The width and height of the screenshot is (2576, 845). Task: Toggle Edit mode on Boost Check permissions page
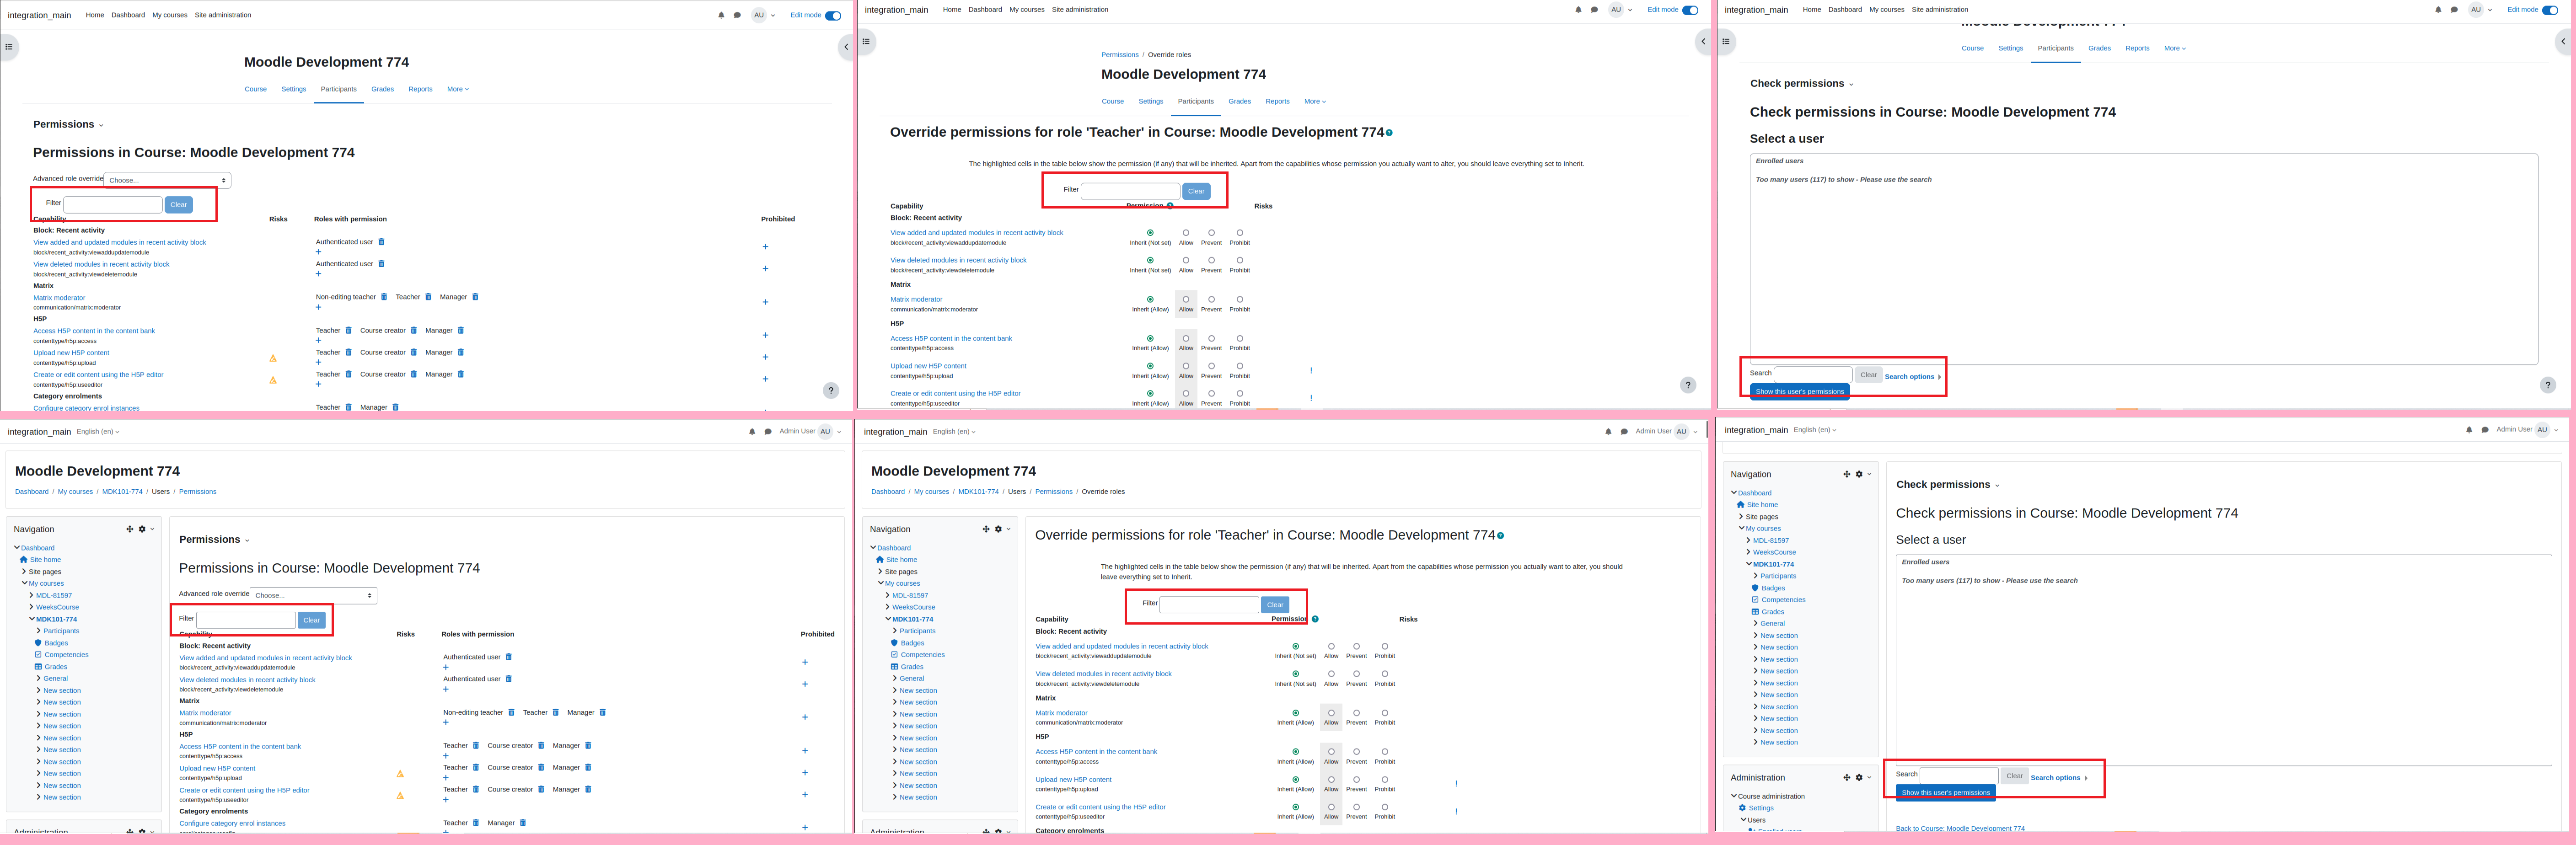point(2550,10)
